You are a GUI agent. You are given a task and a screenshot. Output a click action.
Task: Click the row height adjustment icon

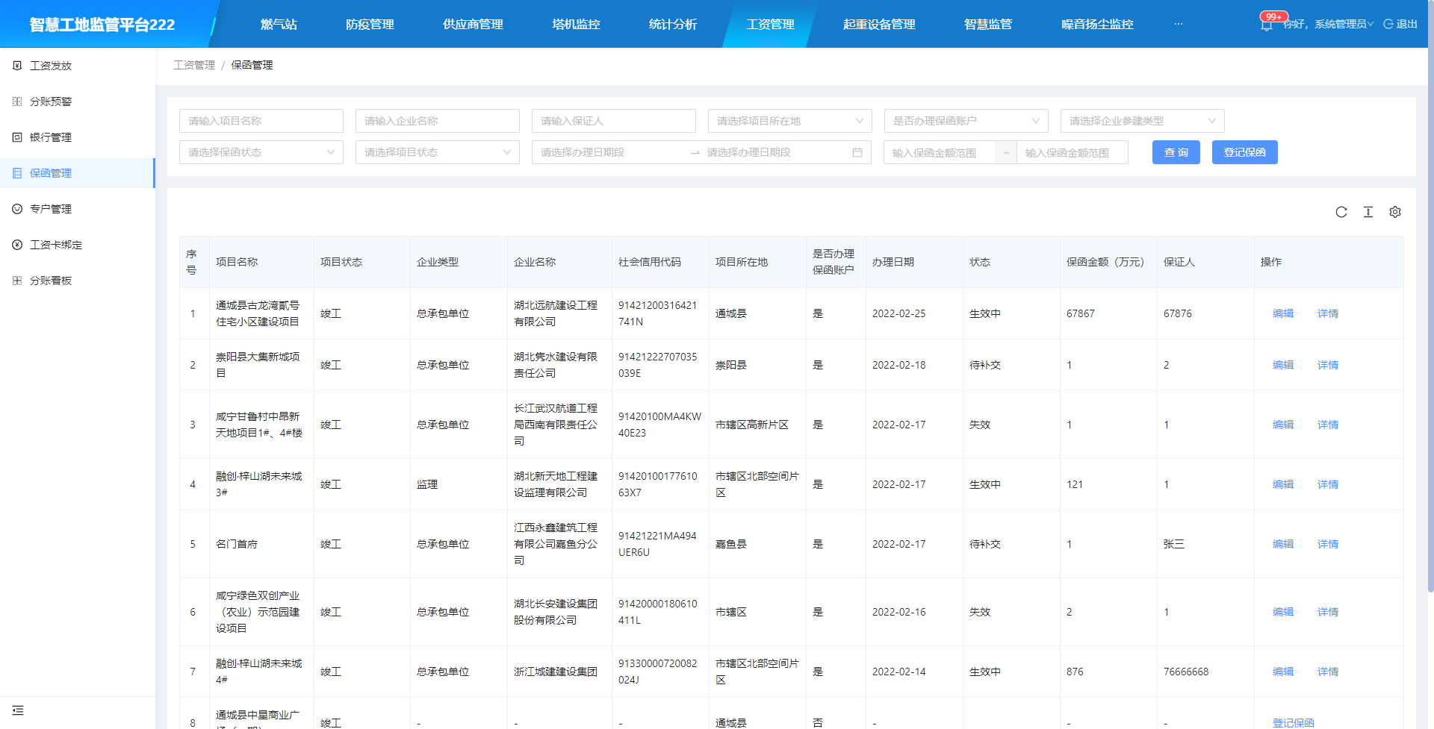click(1368, 212)
